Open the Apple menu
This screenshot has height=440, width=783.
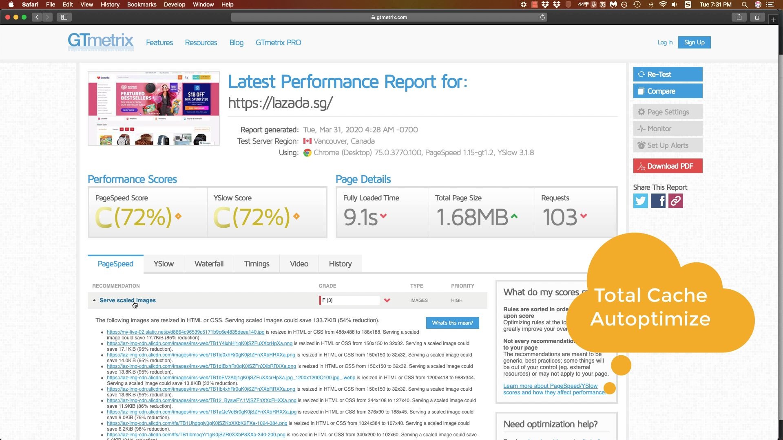[11, 4]
